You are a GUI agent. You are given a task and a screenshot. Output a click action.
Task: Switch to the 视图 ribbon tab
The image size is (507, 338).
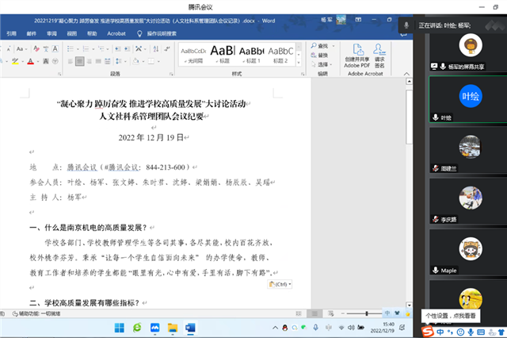click(x=71, y=34)
